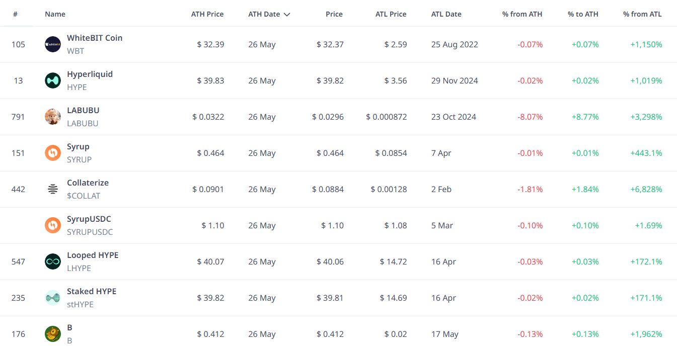Click Hyperliquid ATL date 29 Nov 2024

point(455,80)
